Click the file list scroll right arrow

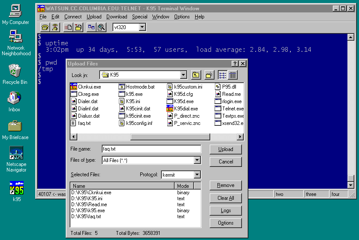tap(240, 137)
